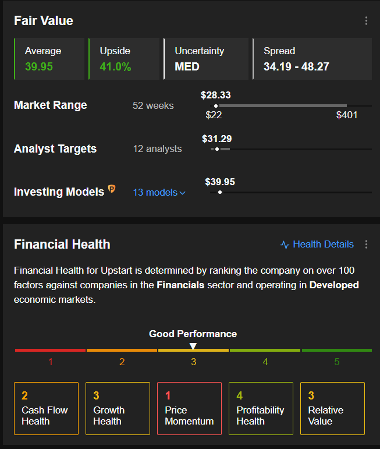Click the InvestingPro badge icon beside Investing Models
The image size is (380, 449).
(112, 189)
